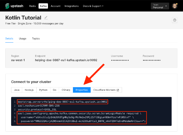
Task: Edit cluster name with pencil icon
Action: (x=46, y=18)
